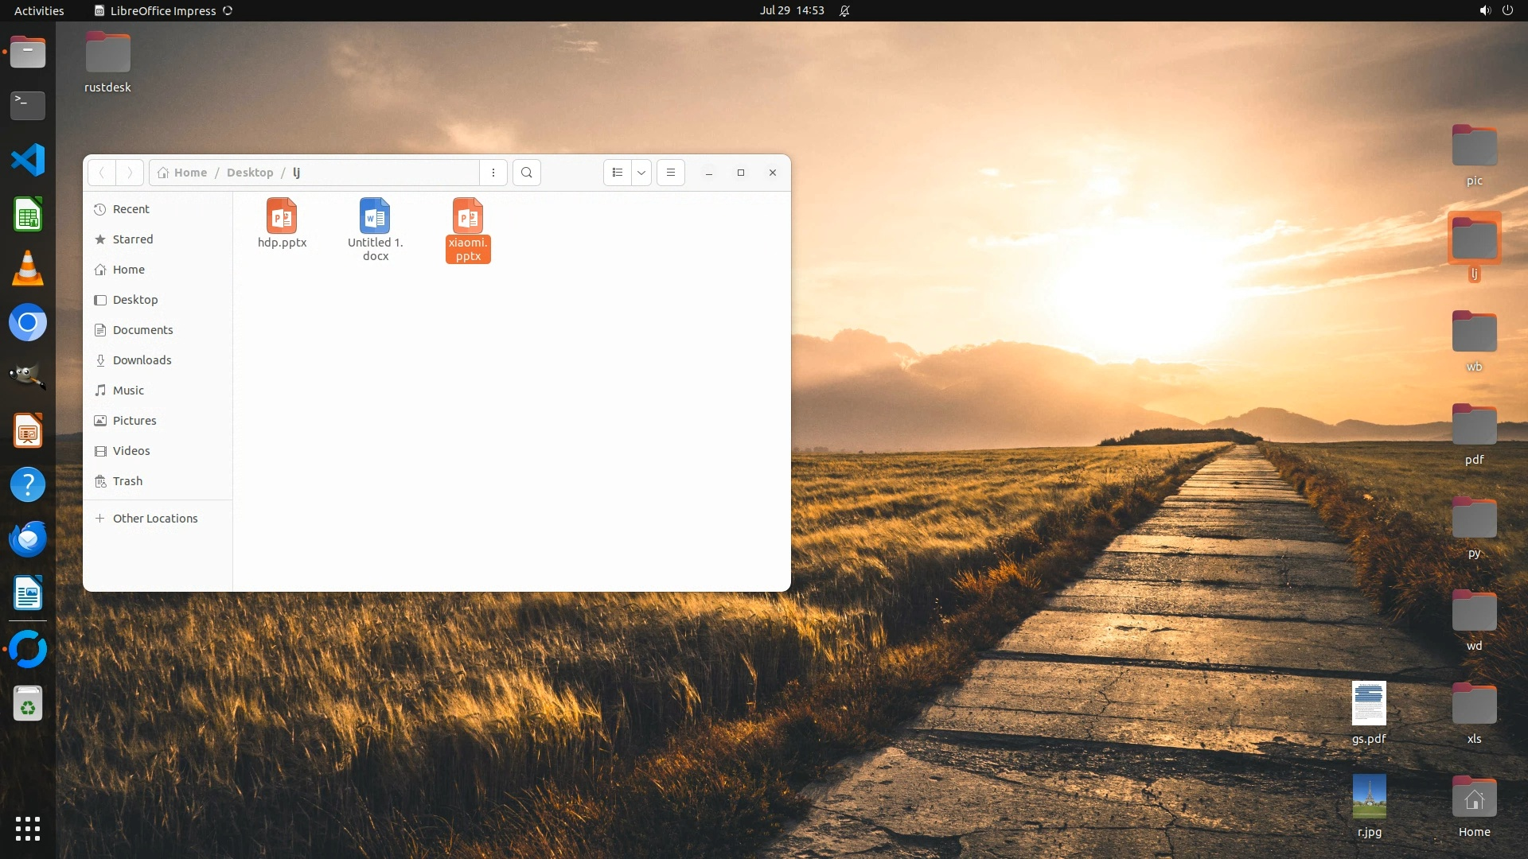Open Other Locations in sidebar
Image resolution: width=1528 pixels, height=859 pixels.
pos(154,519)
